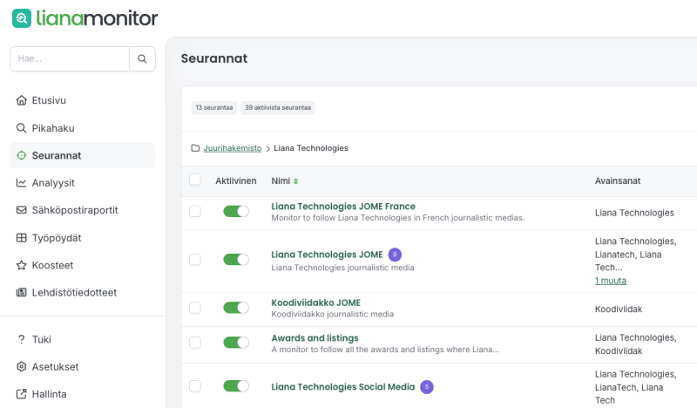Toggle active switch for Awards and listings
697x408 pixels.
(236, 343)
